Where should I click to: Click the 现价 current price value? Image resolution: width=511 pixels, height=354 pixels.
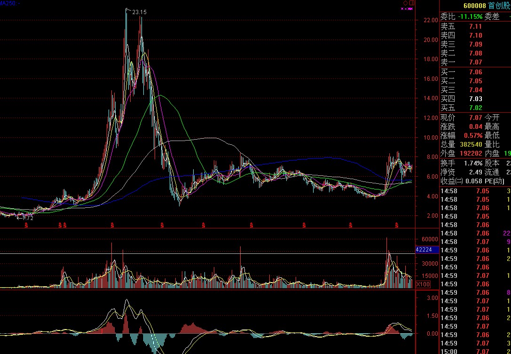pos(475,118)
